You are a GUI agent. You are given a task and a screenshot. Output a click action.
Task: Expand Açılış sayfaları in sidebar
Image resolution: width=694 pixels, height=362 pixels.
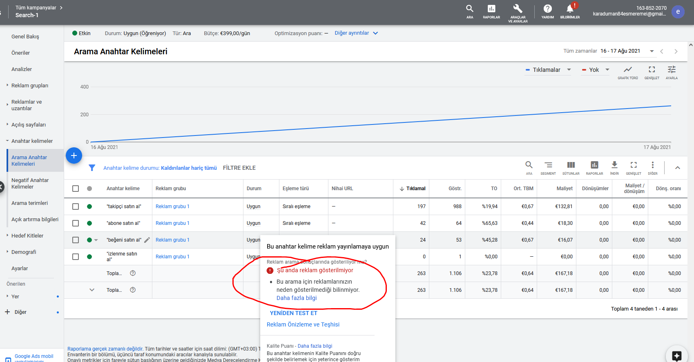7,125
